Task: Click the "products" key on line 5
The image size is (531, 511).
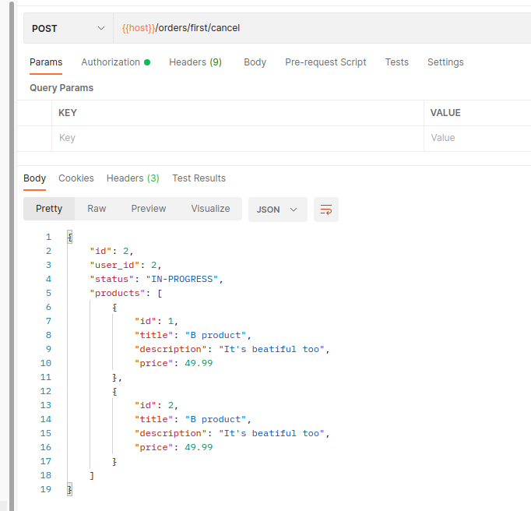Action: (117, 293)
